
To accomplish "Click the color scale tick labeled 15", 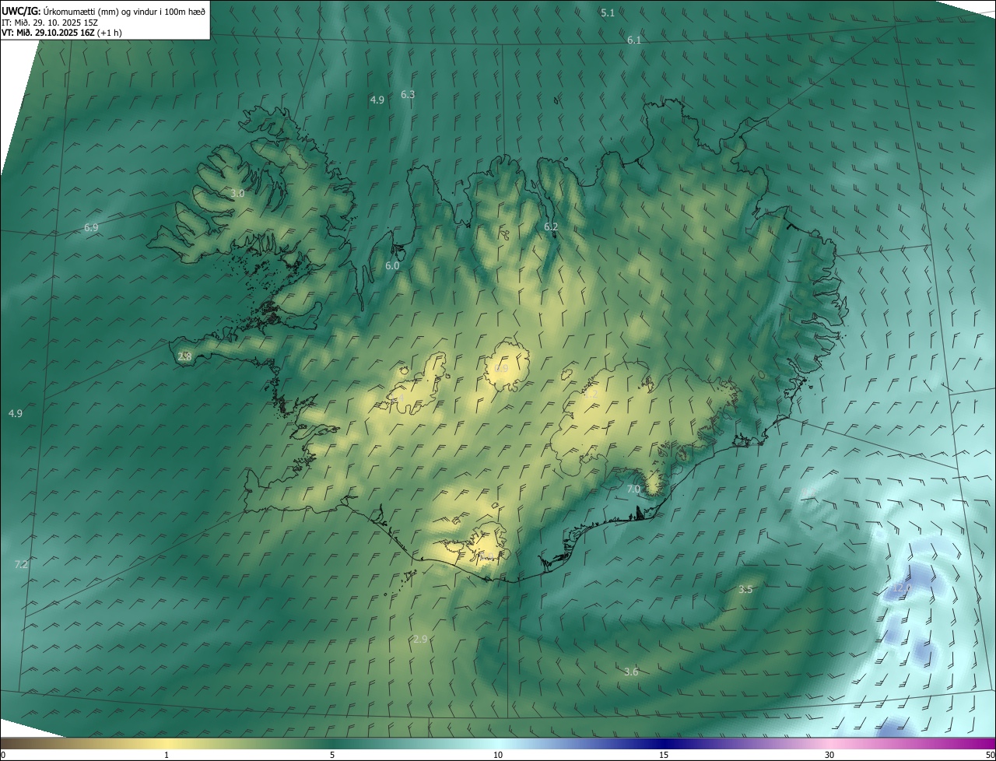I will (664, 755).
